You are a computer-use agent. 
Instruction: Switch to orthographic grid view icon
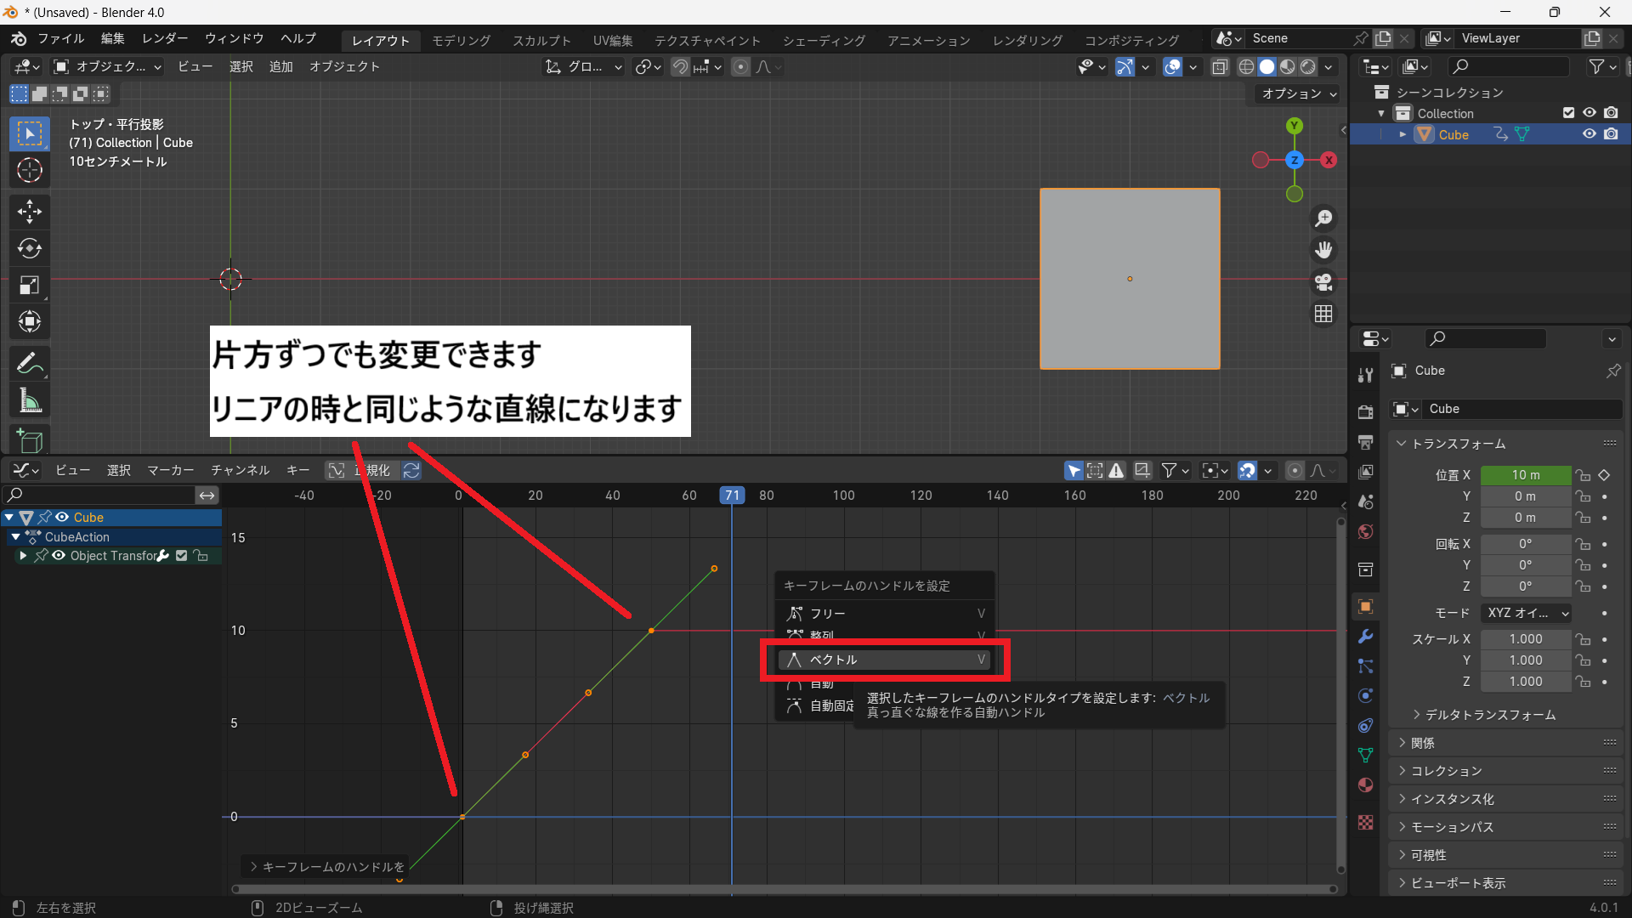tap(1323, 314)
